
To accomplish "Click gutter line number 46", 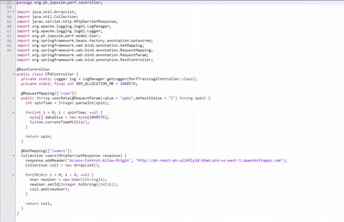I will (9, 41).
